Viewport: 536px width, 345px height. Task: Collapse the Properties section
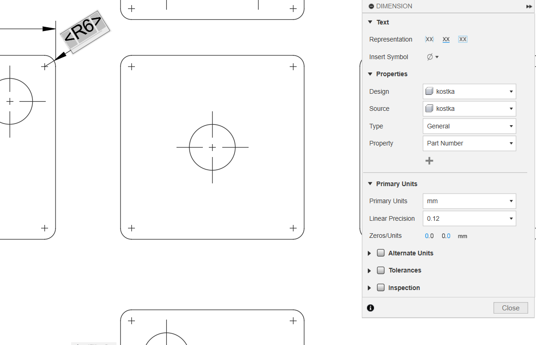[x=370, y=74]
